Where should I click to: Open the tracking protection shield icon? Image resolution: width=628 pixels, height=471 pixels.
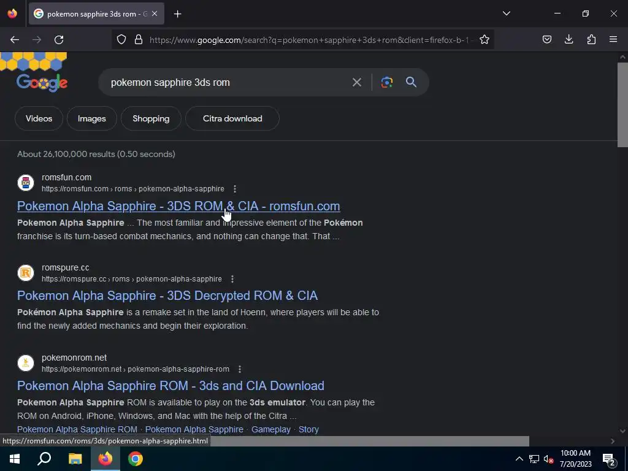click(x=121, y=39)
